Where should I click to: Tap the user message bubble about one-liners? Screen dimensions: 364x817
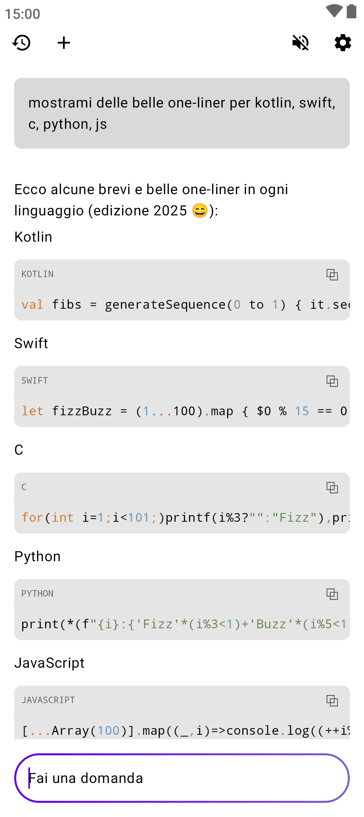point(182,113)
